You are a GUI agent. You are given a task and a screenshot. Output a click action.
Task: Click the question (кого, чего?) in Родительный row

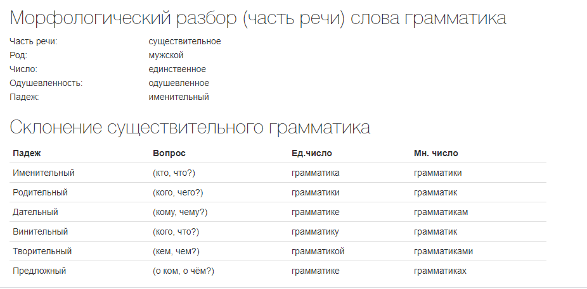(x=178, y=193)
